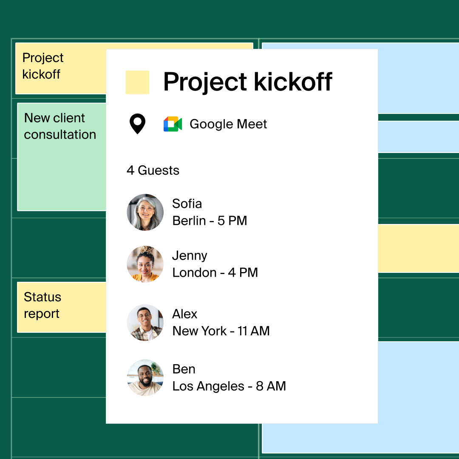Viewport: 459px width, 459px height.
Task: Click Ben's profile photo
Action: (145, 378)
